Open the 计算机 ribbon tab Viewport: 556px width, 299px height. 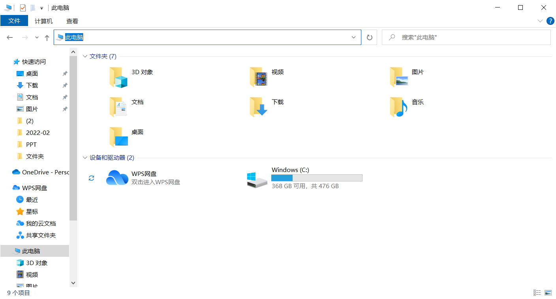point(43,21)
